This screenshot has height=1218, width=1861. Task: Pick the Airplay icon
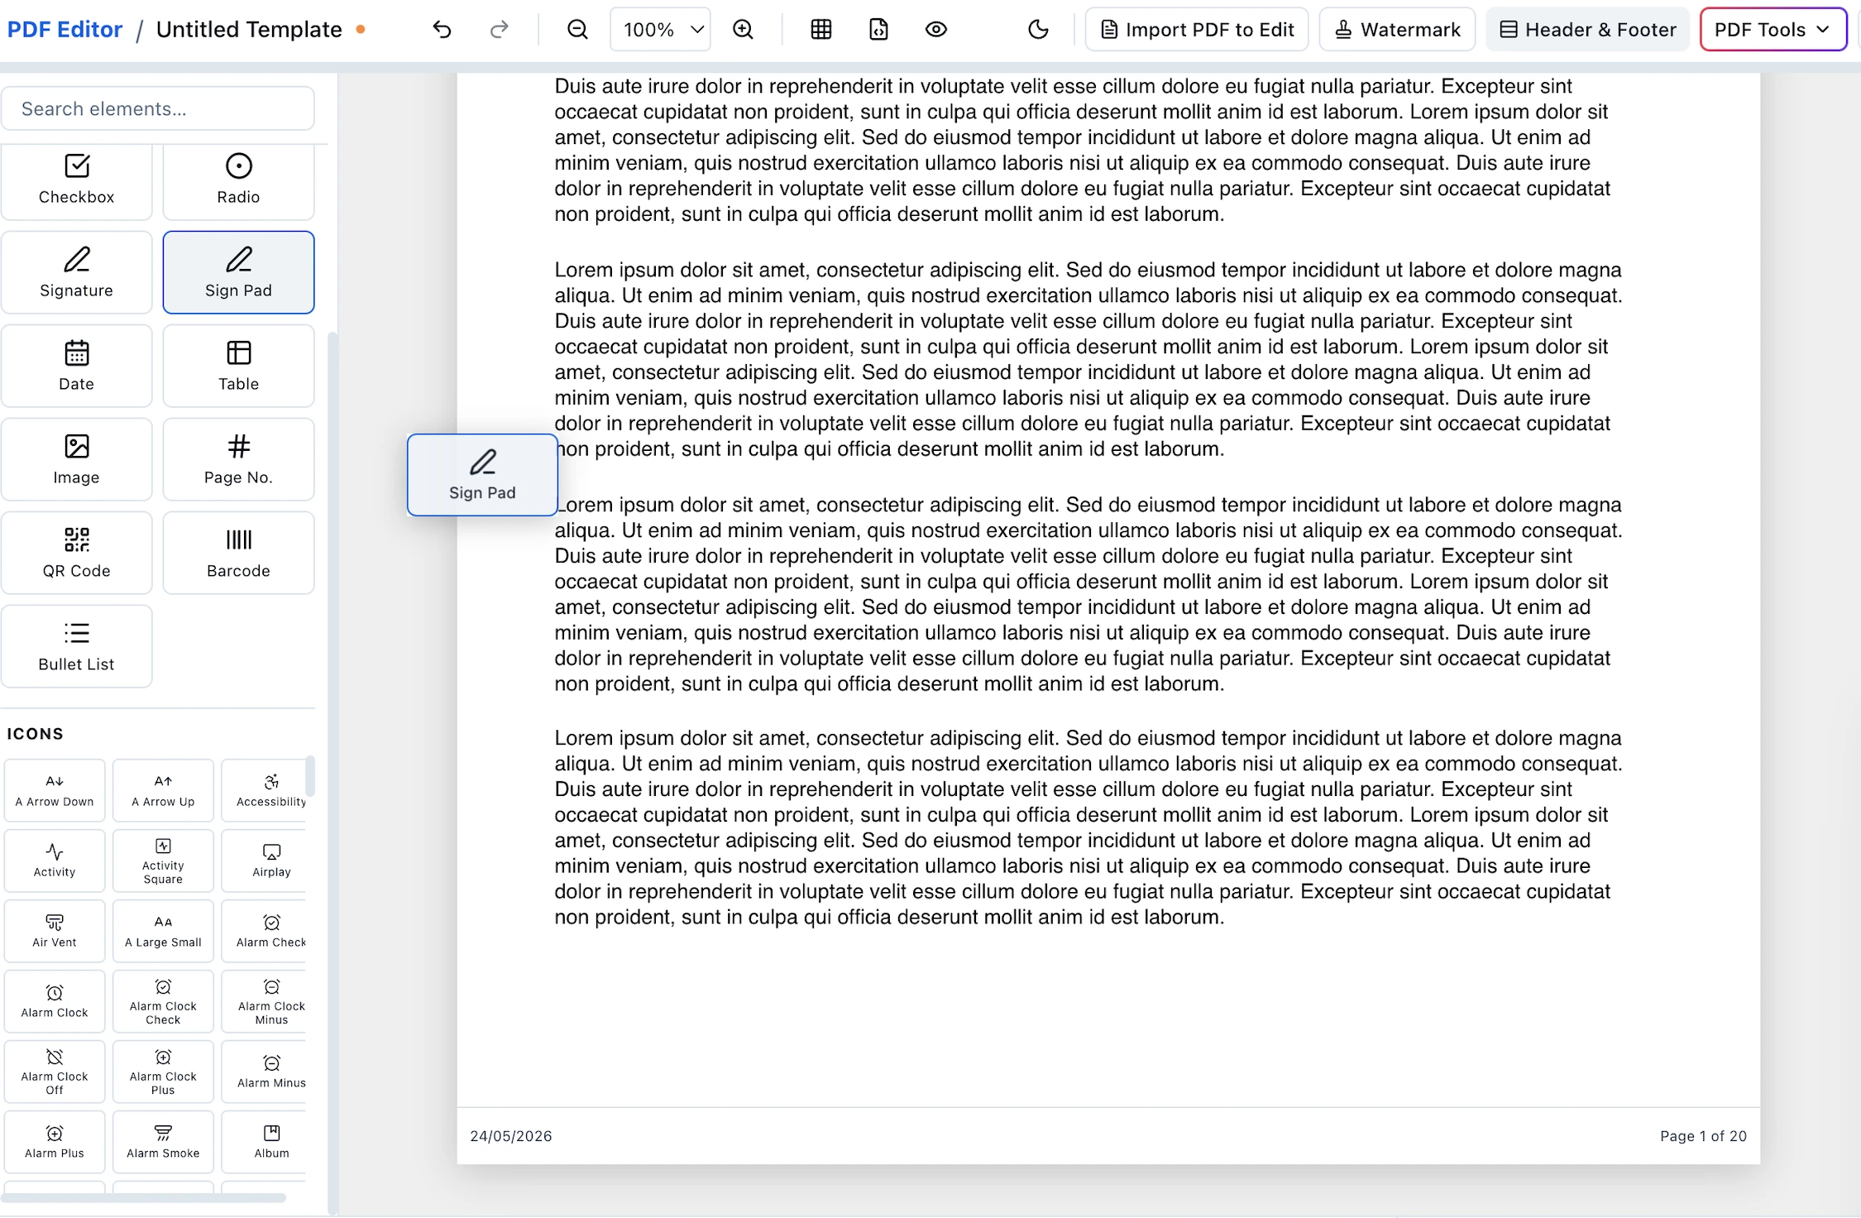264,861
